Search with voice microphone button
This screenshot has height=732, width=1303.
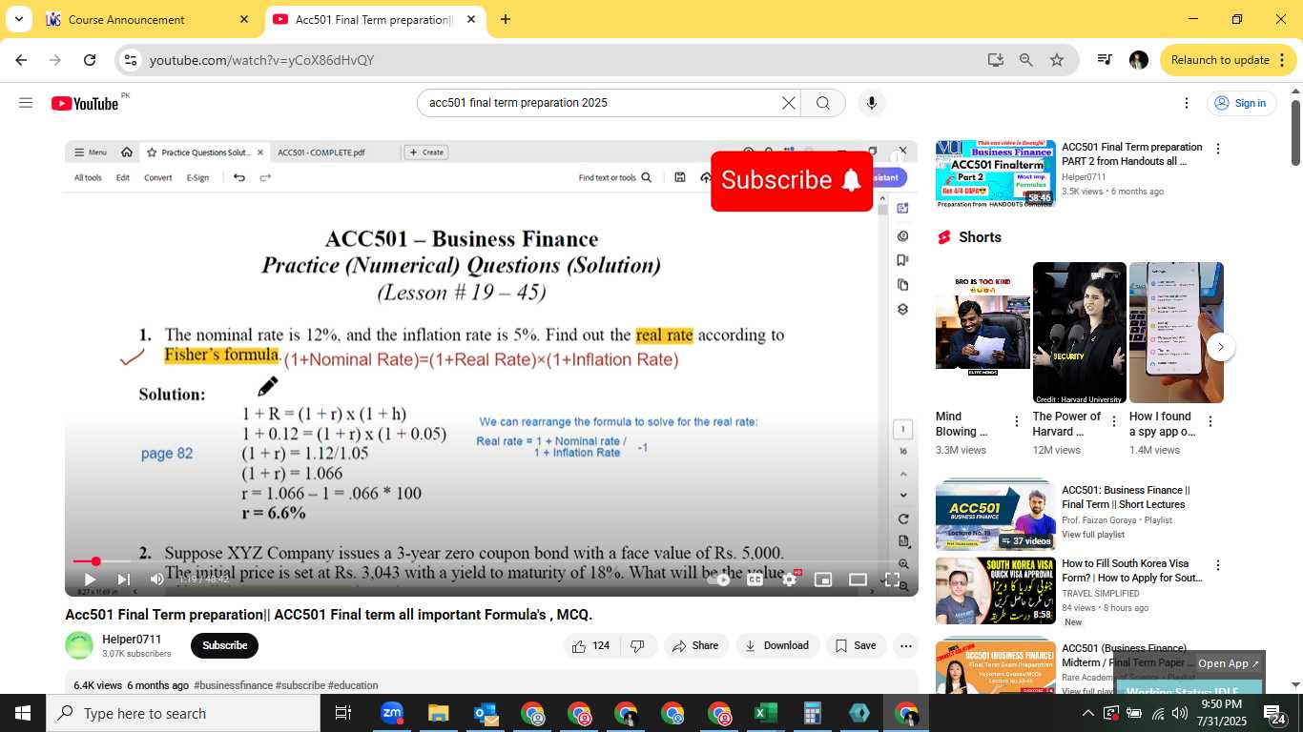point(871,103)
